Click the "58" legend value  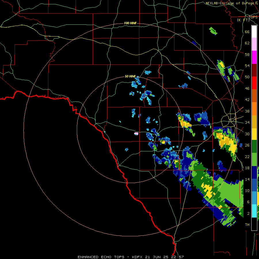(247, 54)
